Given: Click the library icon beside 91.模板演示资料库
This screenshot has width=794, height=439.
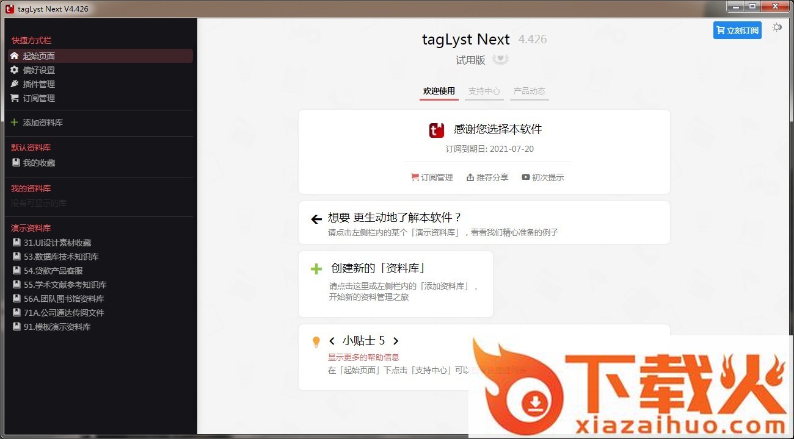Looking at the screenshot, I should [16, 327].
